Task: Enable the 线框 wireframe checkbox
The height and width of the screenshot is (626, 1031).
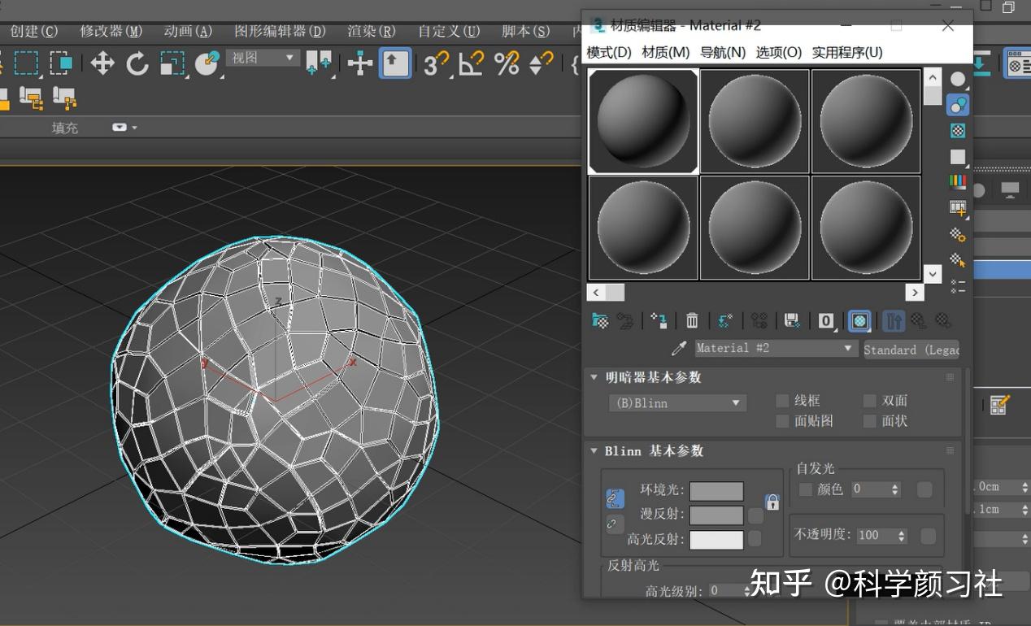Action: 781,400
